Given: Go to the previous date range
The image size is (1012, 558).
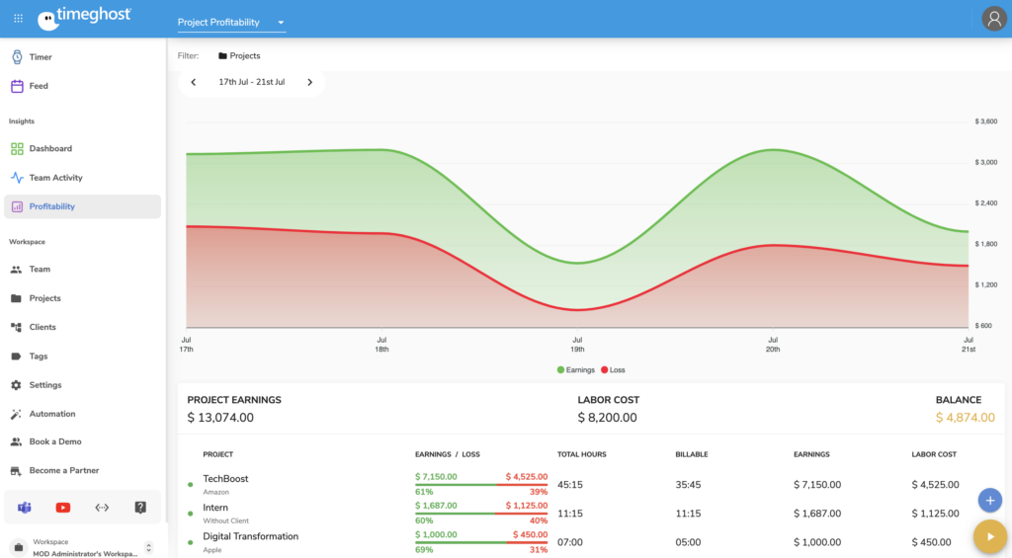Looking at the screenshot, I should point(193,82).
